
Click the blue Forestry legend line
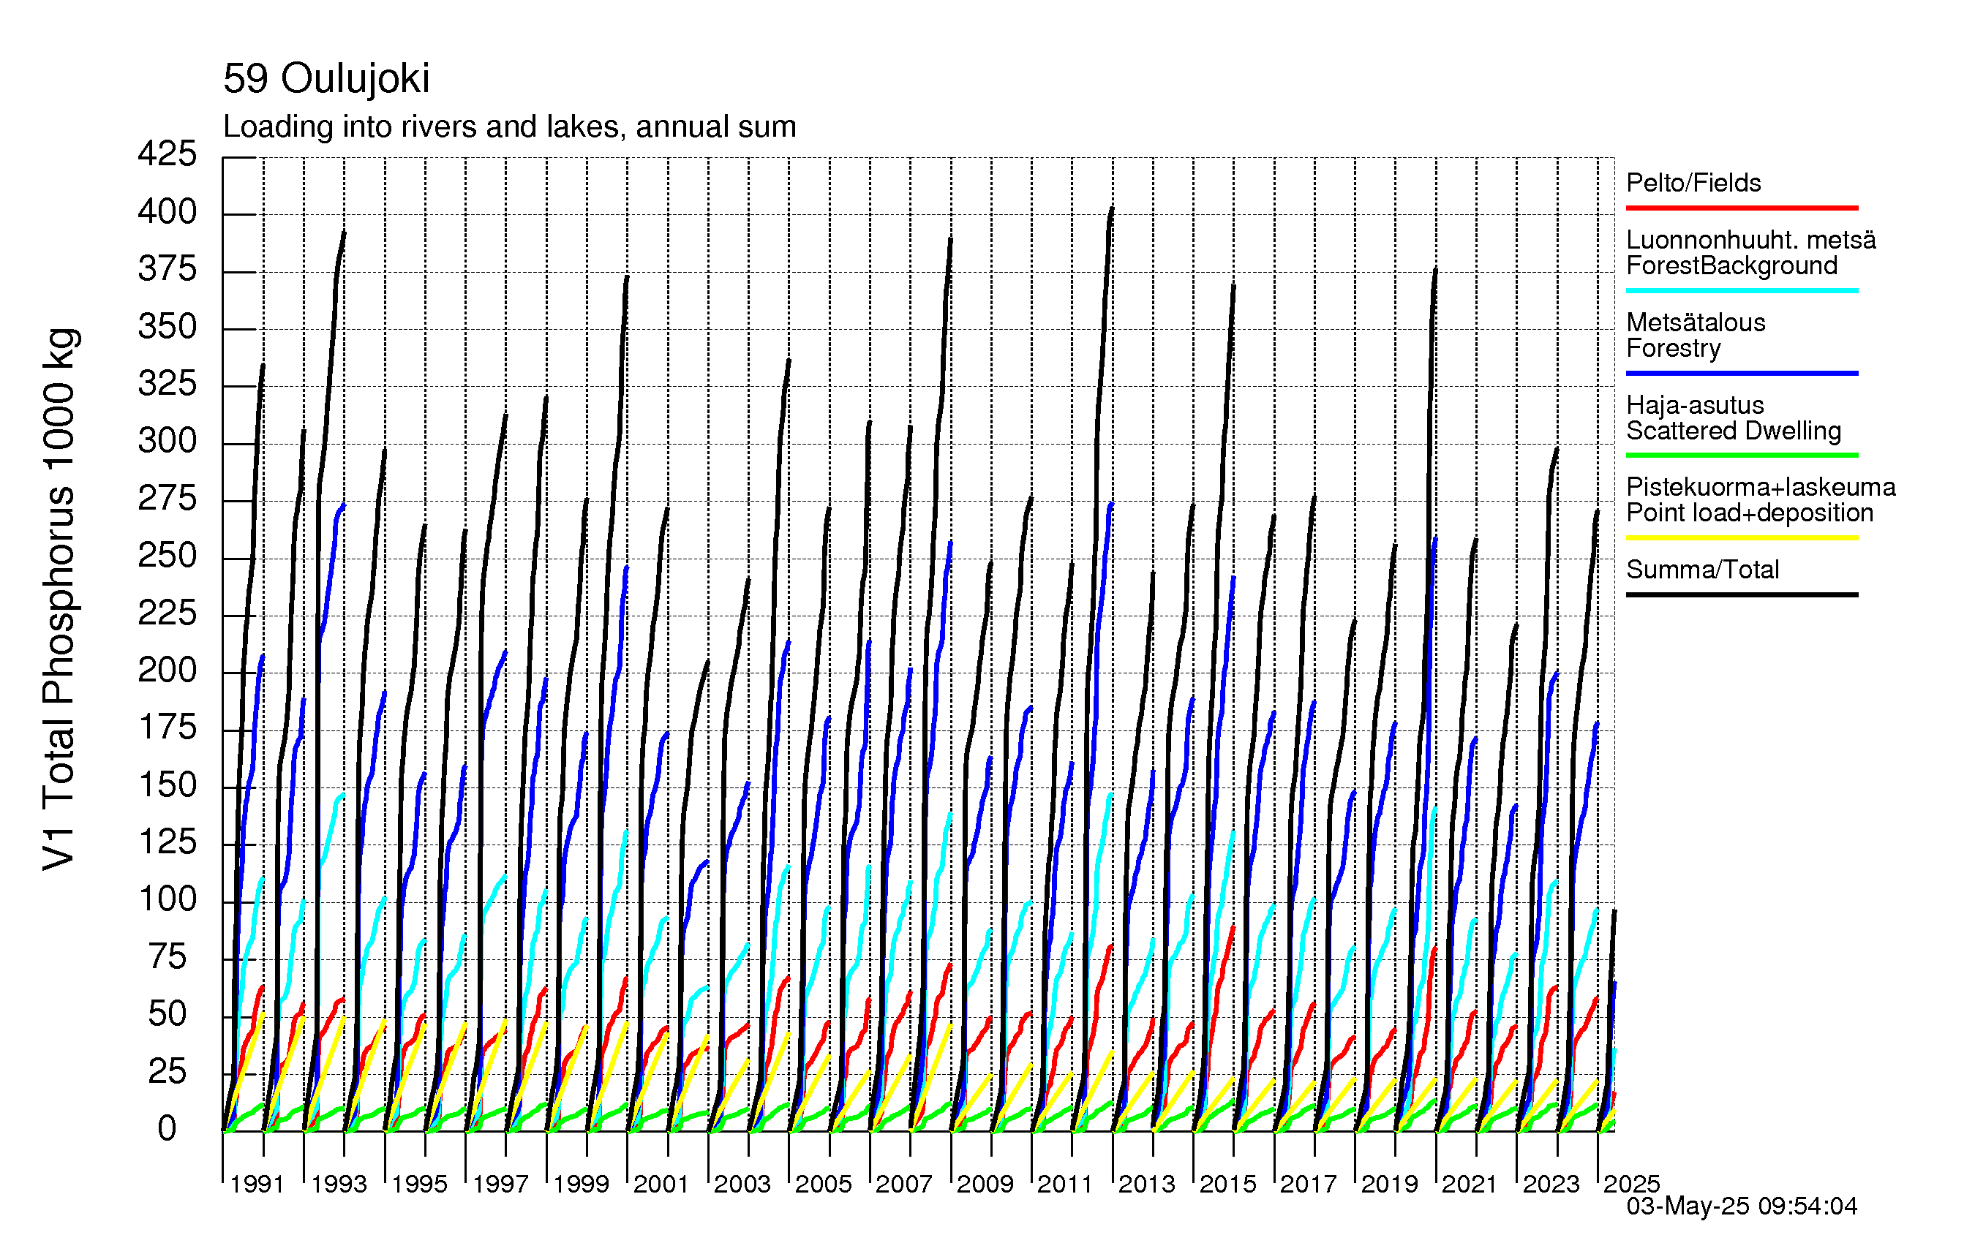pyautogui.click(x=1741, y=373)
